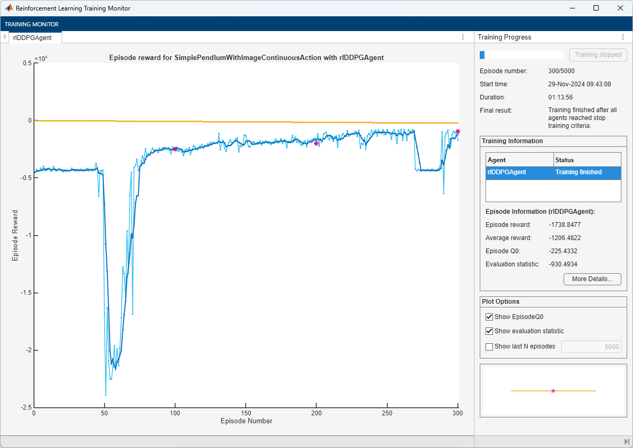Image resolution: width=633 pixels, height=448 pixels.
Task: Click the pink evaluation marker near episode 200
Action: 316,143
